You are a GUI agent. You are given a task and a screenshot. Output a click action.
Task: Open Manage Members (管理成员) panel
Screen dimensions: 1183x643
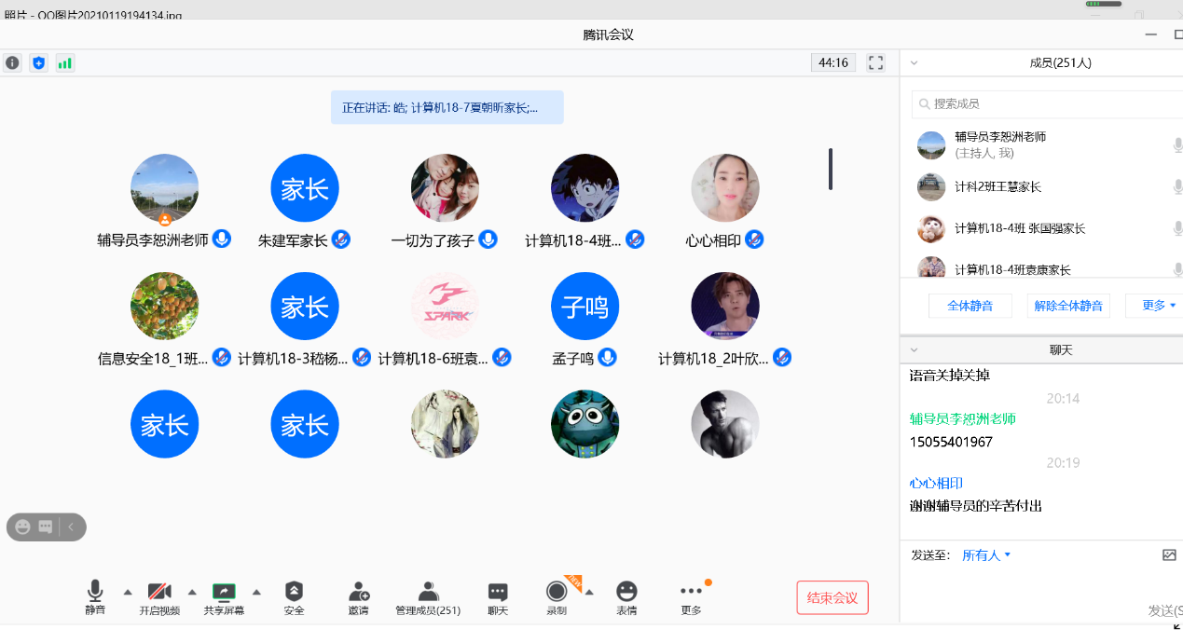point(428,593)
